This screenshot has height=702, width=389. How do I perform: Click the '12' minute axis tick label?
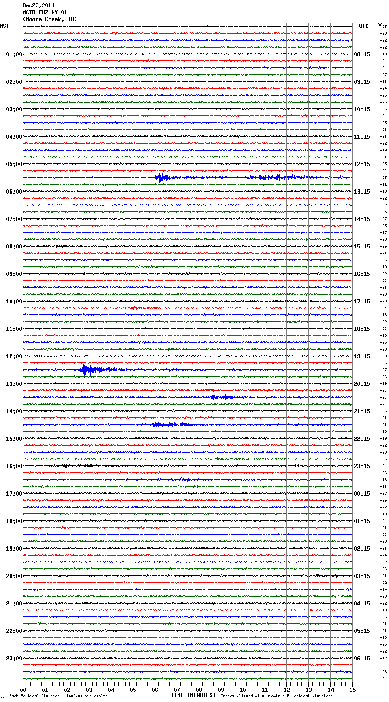click(286, 690)
